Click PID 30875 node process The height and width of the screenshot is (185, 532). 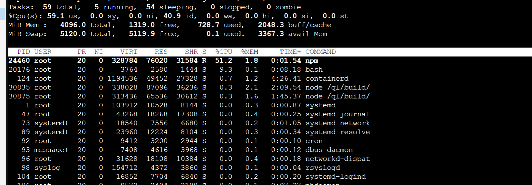pyautogui.click(x=19, y=96)
